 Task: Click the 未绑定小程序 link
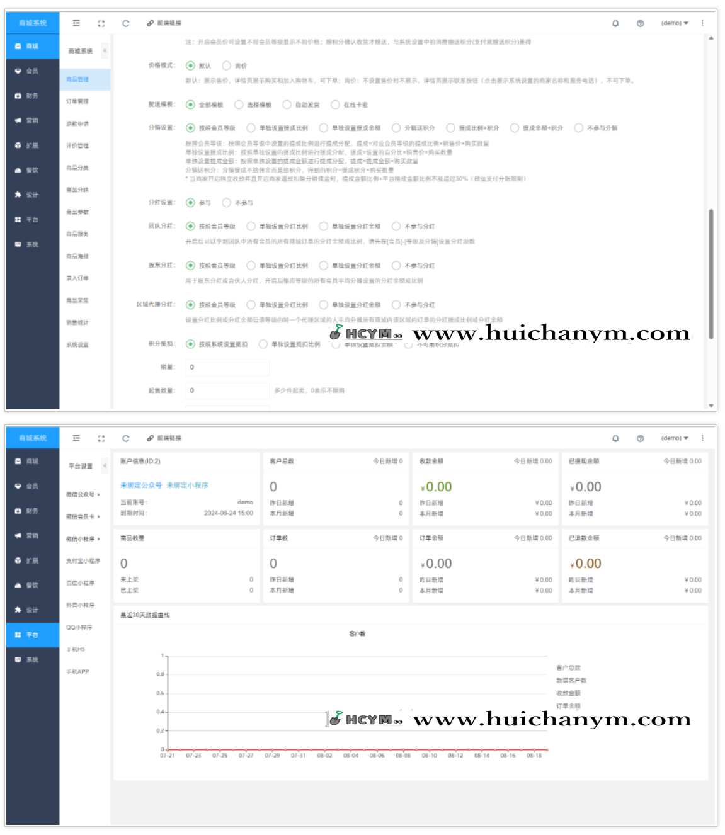click(189, 485)
